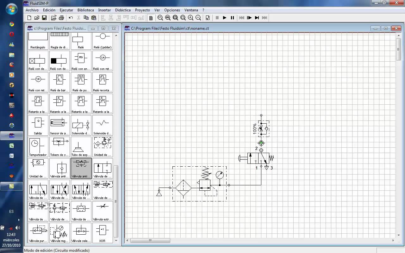The image size is (405, 253).
Task: Zoom in on the circuit diagram
Action: tap(190, 18)
